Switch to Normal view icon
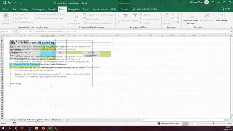 [185, 123]
